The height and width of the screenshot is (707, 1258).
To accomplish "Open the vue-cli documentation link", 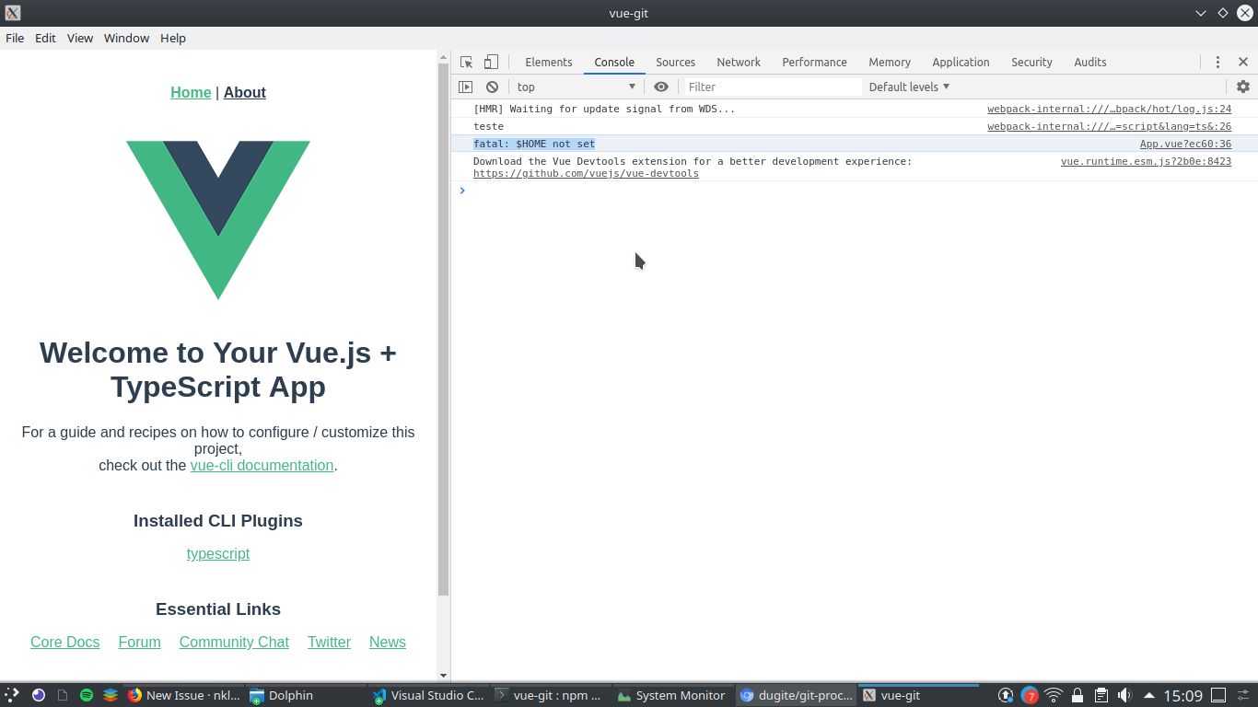I will 262,465.
